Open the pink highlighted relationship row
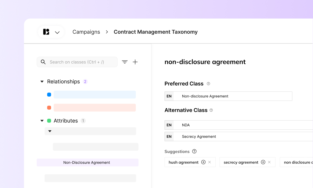The width and height of the screenshot is (313, 188). coord(95,108)
